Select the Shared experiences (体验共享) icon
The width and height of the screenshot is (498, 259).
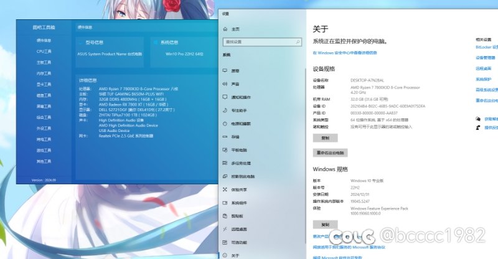pos(225,189)
